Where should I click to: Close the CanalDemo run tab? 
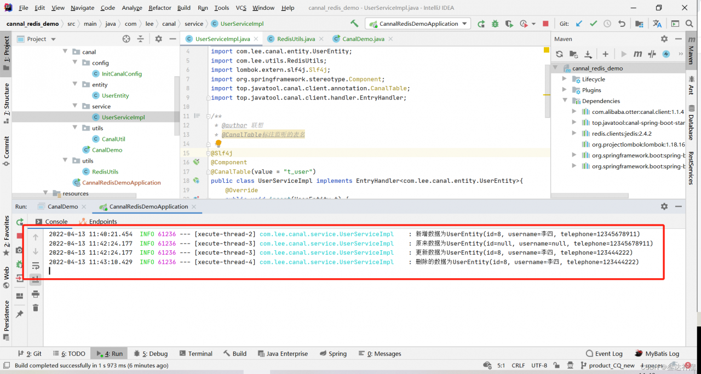[84, 206]
